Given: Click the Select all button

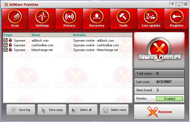Looking at the screenshot, I should point(83,110).
